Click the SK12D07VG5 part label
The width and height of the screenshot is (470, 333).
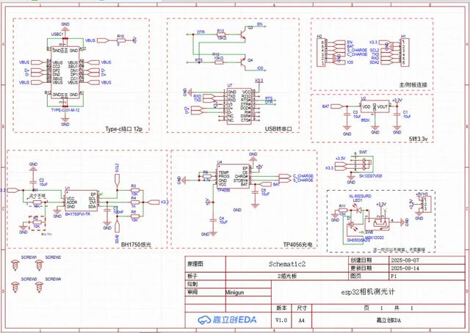370,177
